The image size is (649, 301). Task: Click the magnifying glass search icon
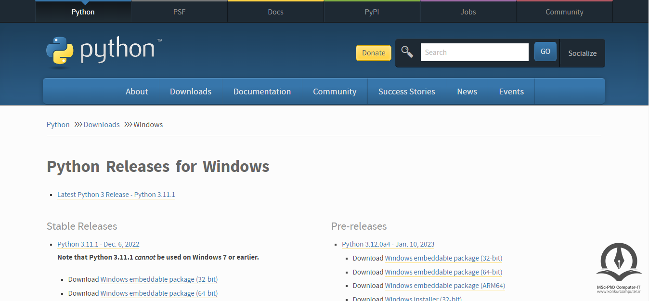[x=407, y=52]
